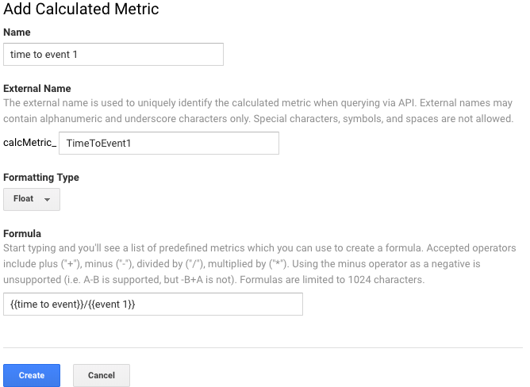Screen dimensions: 530x387
Task: Place cursor in 'time to event 1' text
Action: [44, 55]
